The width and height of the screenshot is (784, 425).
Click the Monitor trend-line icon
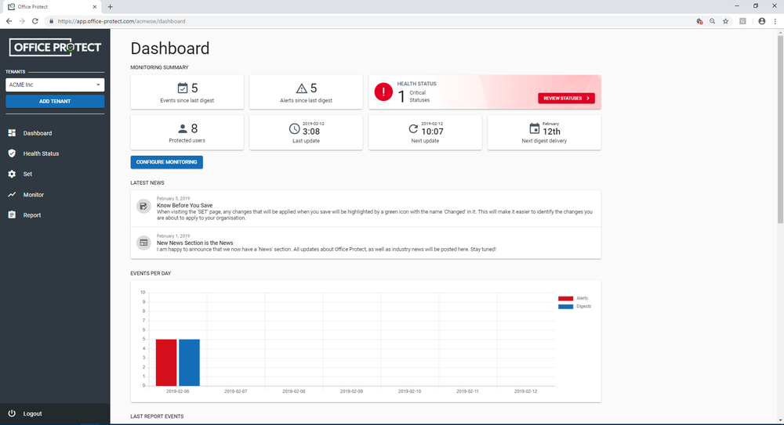click(12, 194)
